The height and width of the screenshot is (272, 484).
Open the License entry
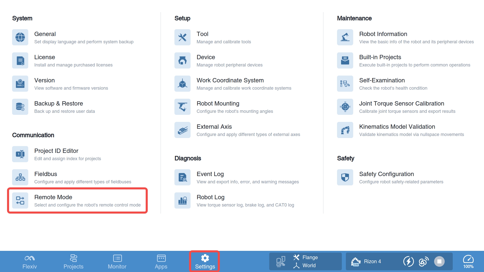[62, 60]
